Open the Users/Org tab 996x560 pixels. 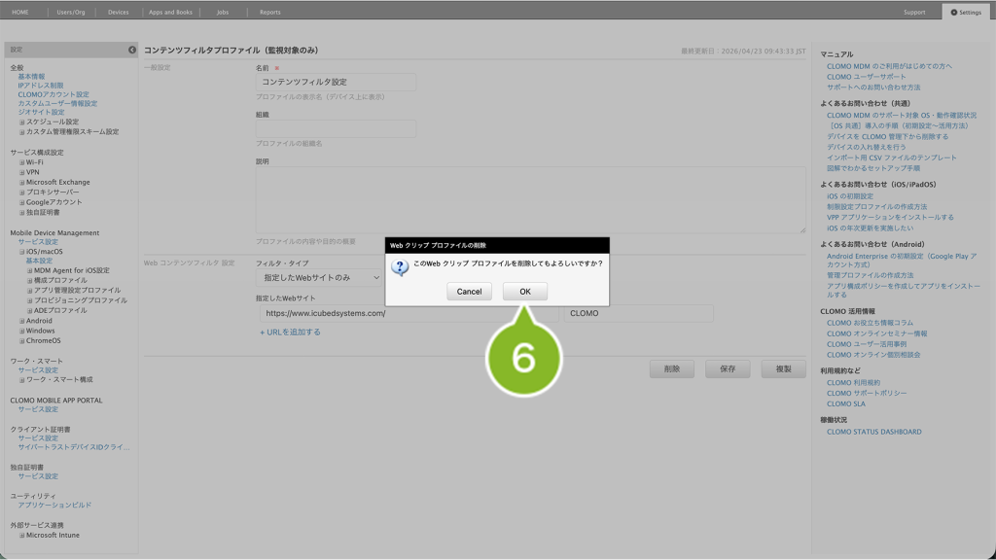coord(71,13)
